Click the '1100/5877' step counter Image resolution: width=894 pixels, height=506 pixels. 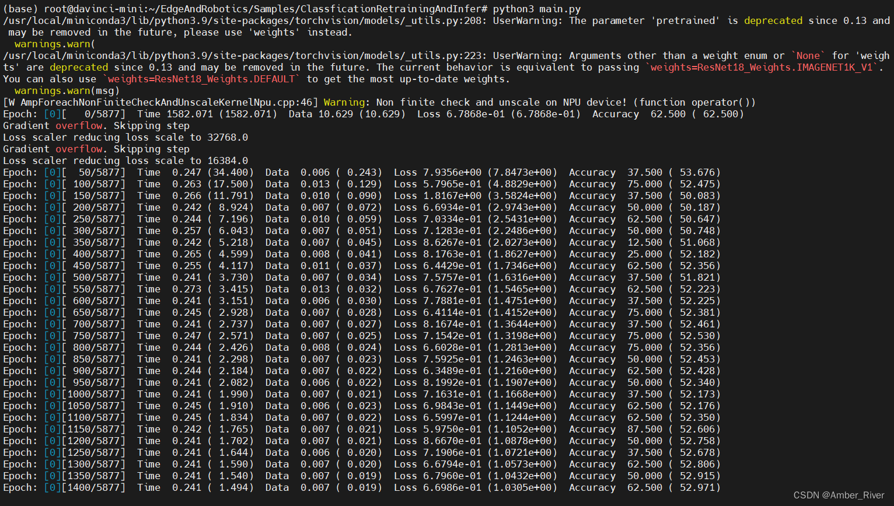point(93,417)
